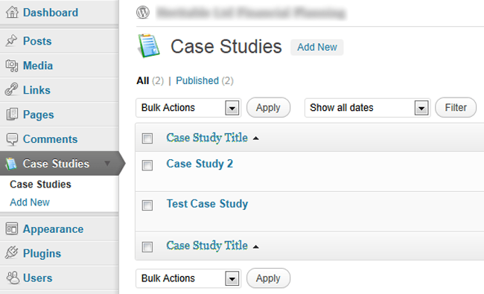Open the Comments menu item
Viewport: 484px width, 294px height.
60,139
